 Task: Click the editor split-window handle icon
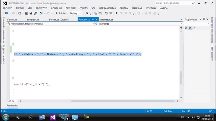(181, 28)
